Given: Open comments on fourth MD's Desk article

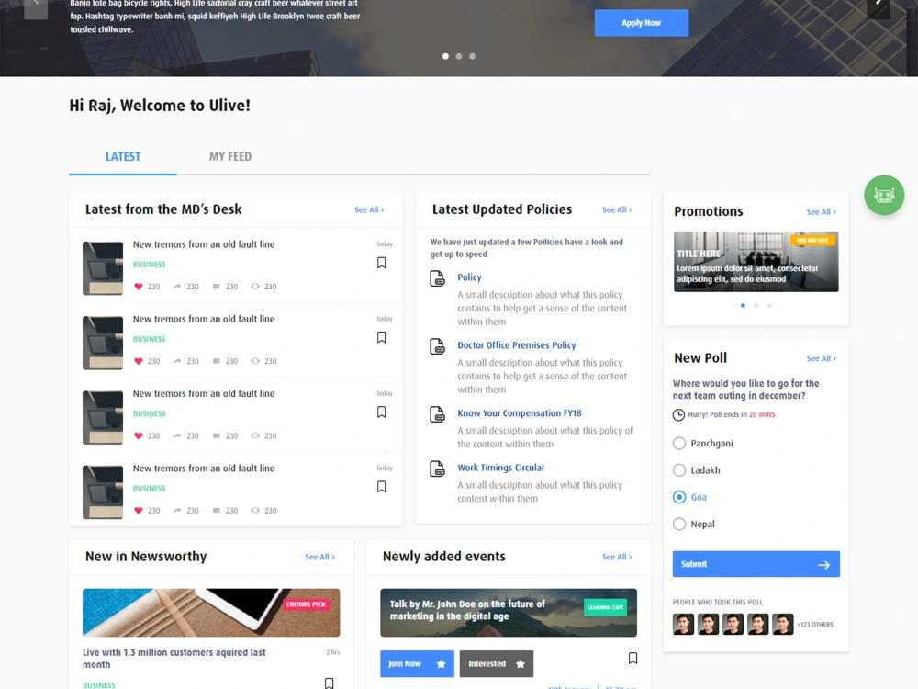Looking at the screenshot, I should [x=217, y=510].
